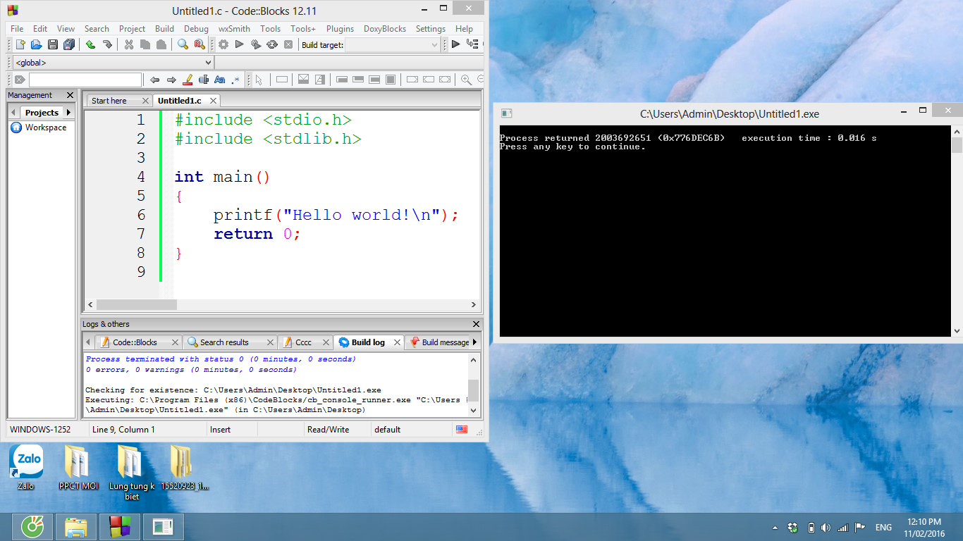Click the Undo green arrow icon
963x541 pixels.
(90, 44)
